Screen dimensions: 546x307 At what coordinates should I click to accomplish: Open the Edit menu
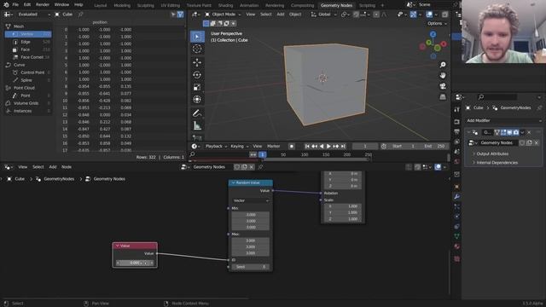pyautogui.click(x=27, y=5)
